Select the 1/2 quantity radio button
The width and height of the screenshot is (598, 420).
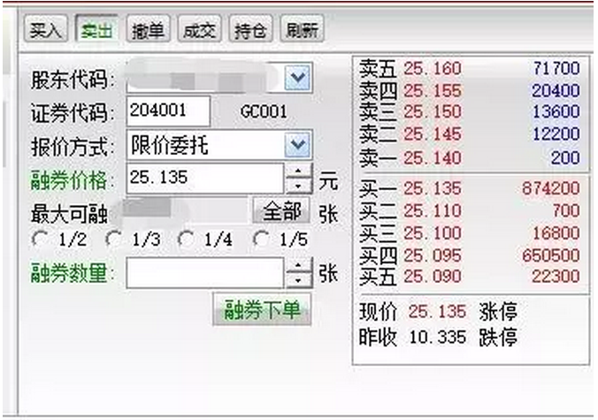[38, 239]
